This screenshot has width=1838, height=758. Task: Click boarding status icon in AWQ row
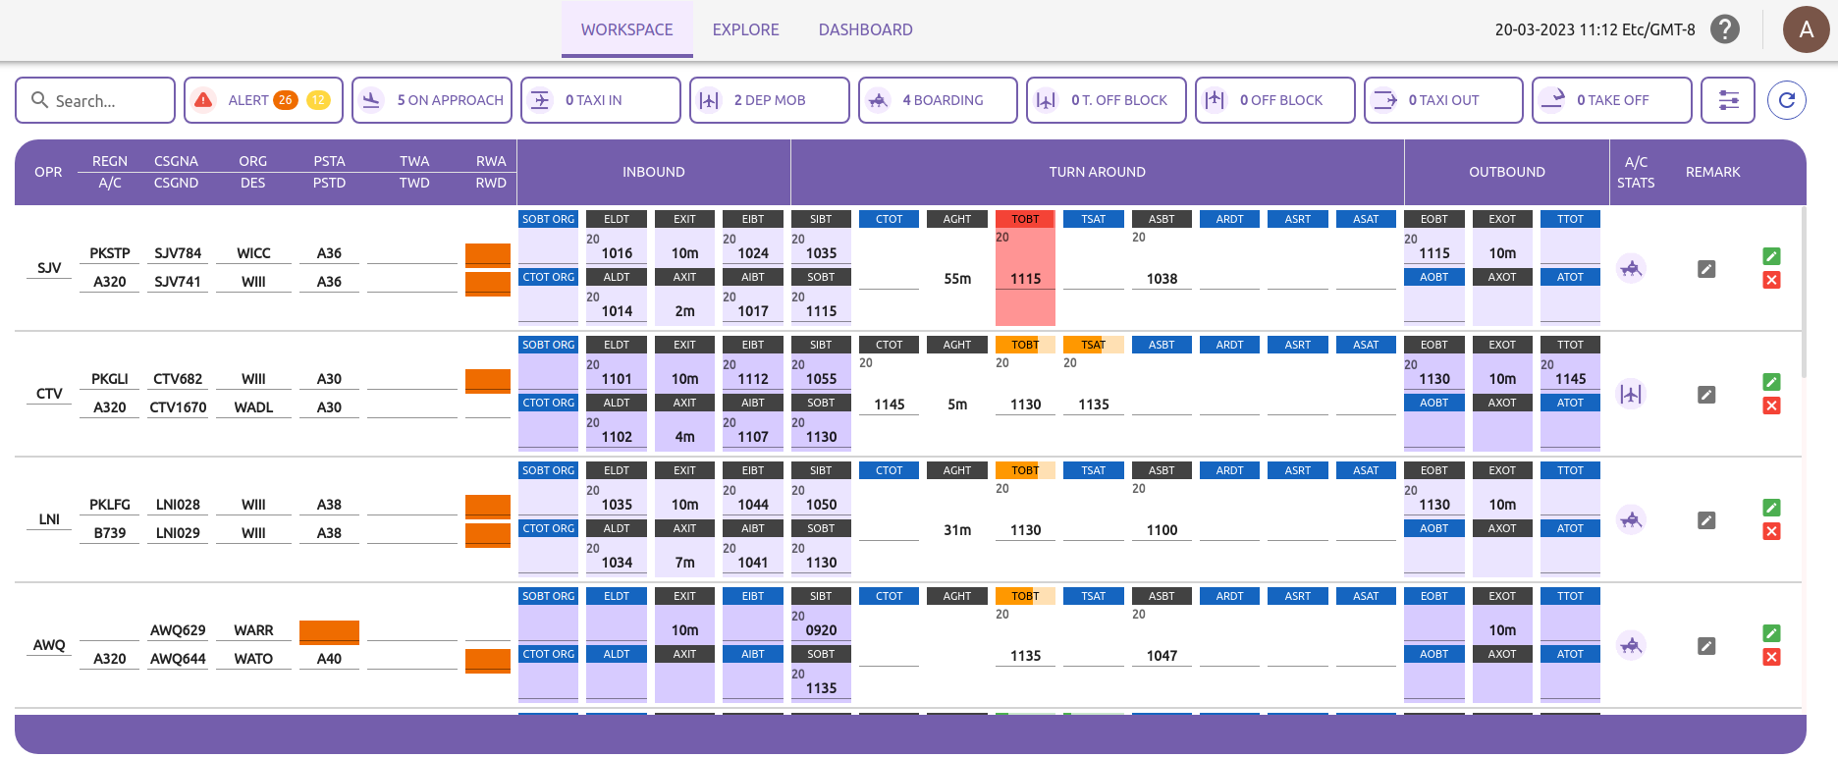coord(1631,645)
